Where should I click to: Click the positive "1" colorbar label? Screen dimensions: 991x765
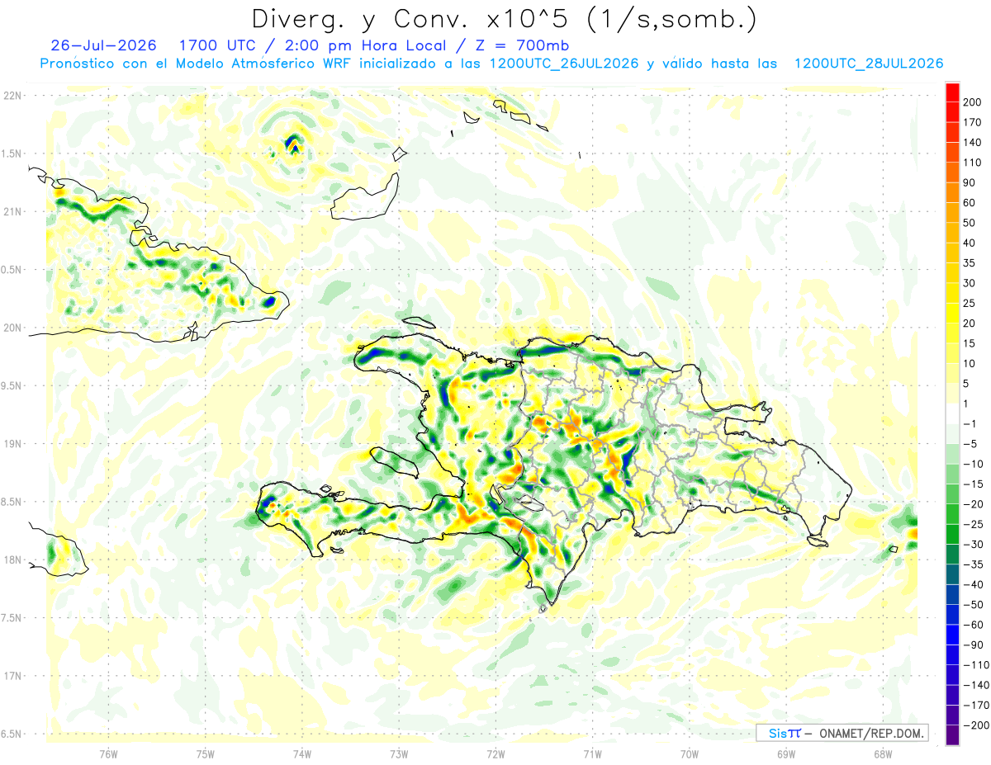click(967, 404)
